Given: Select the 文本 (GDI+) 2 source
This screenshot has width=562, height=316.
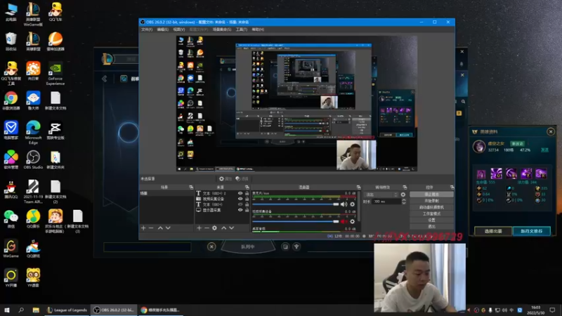Looking at the screenshot, I should pos(214,193).
